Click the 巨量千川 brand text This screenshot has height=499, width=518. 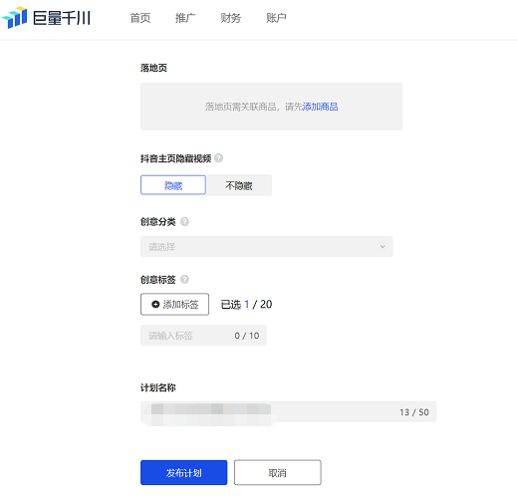pyautogui.click(x=62, y=18)
